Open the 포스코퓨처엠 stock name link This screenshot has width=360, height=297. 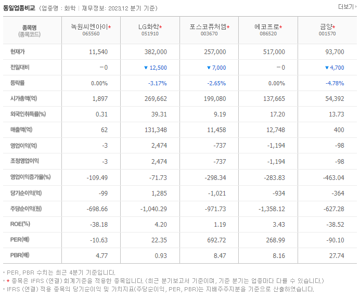(208, 27)
